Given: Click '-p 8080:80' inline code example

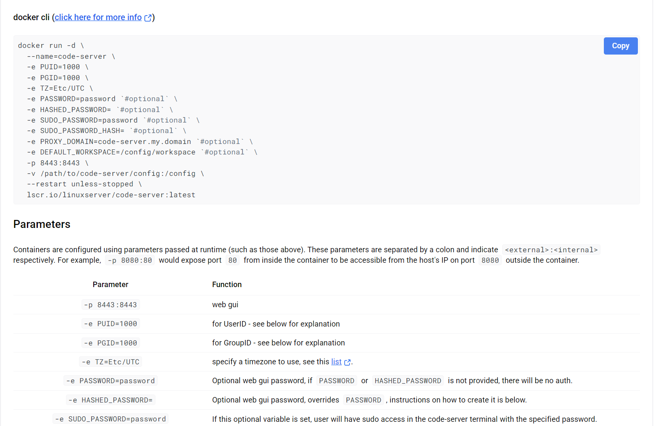Looking at the screenshot, I should (130, 260).
